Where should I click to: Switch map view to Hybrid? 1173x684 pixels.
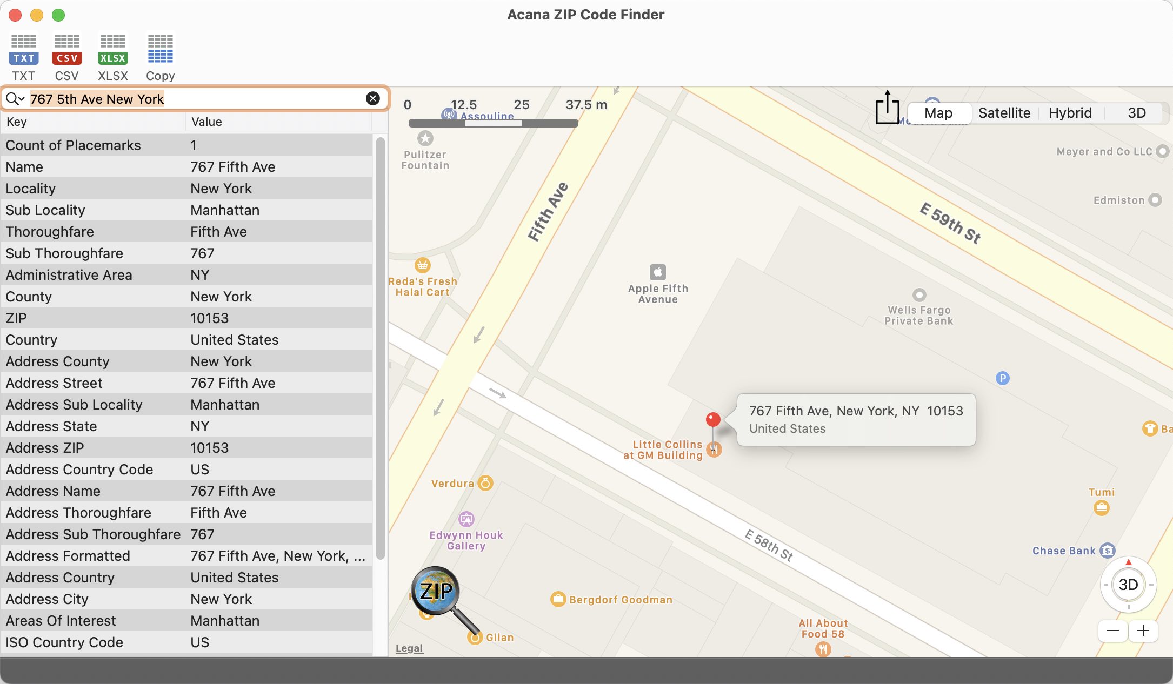(1070, 113)
